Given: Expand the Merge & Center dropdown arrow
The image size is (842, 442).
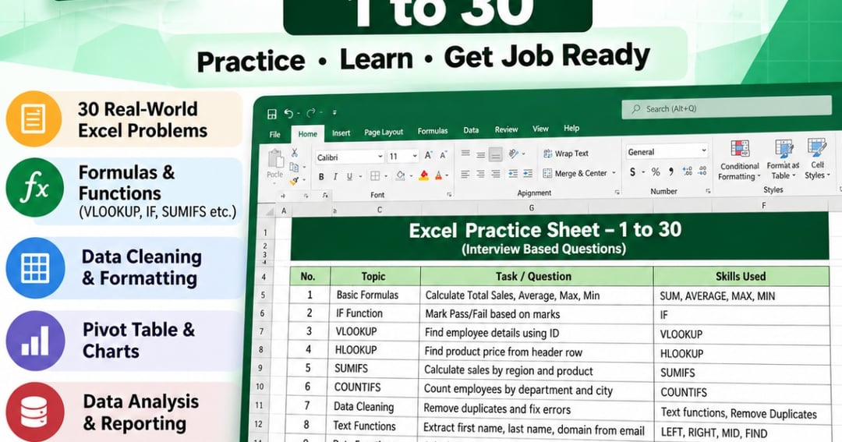Looking at the screenshot, I should tap(614, 173).
